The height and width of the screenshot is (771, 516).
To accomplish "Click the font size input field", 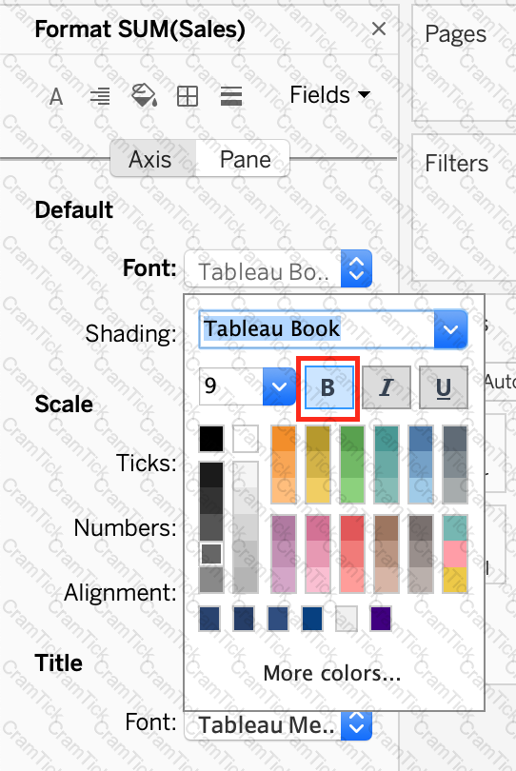I will (231, 386).
